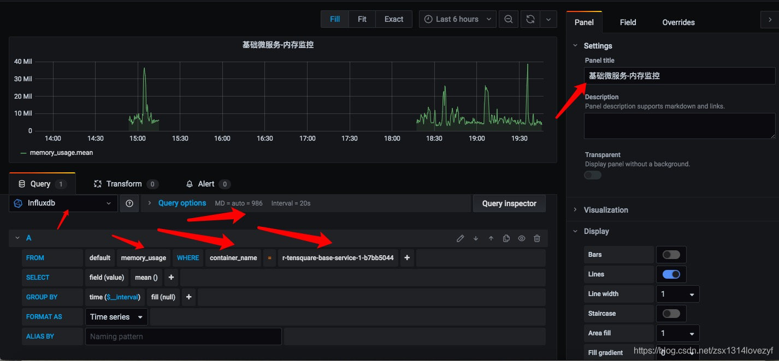Select the Fill view mode

[335, 19]
